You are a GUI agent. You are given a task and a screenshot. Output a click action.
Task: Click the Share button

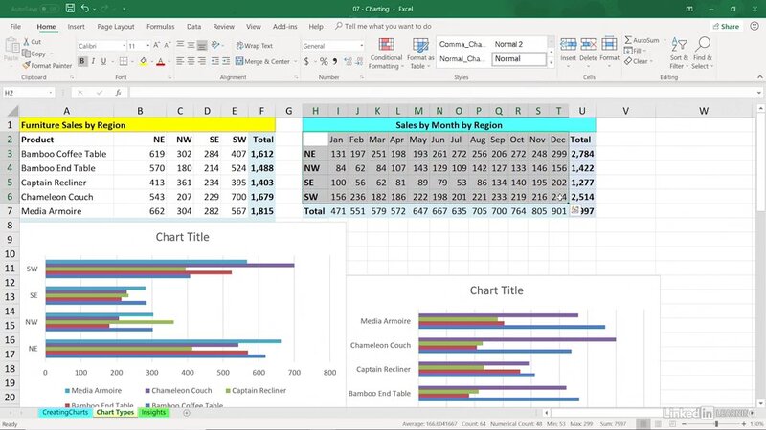click(727, 27)
